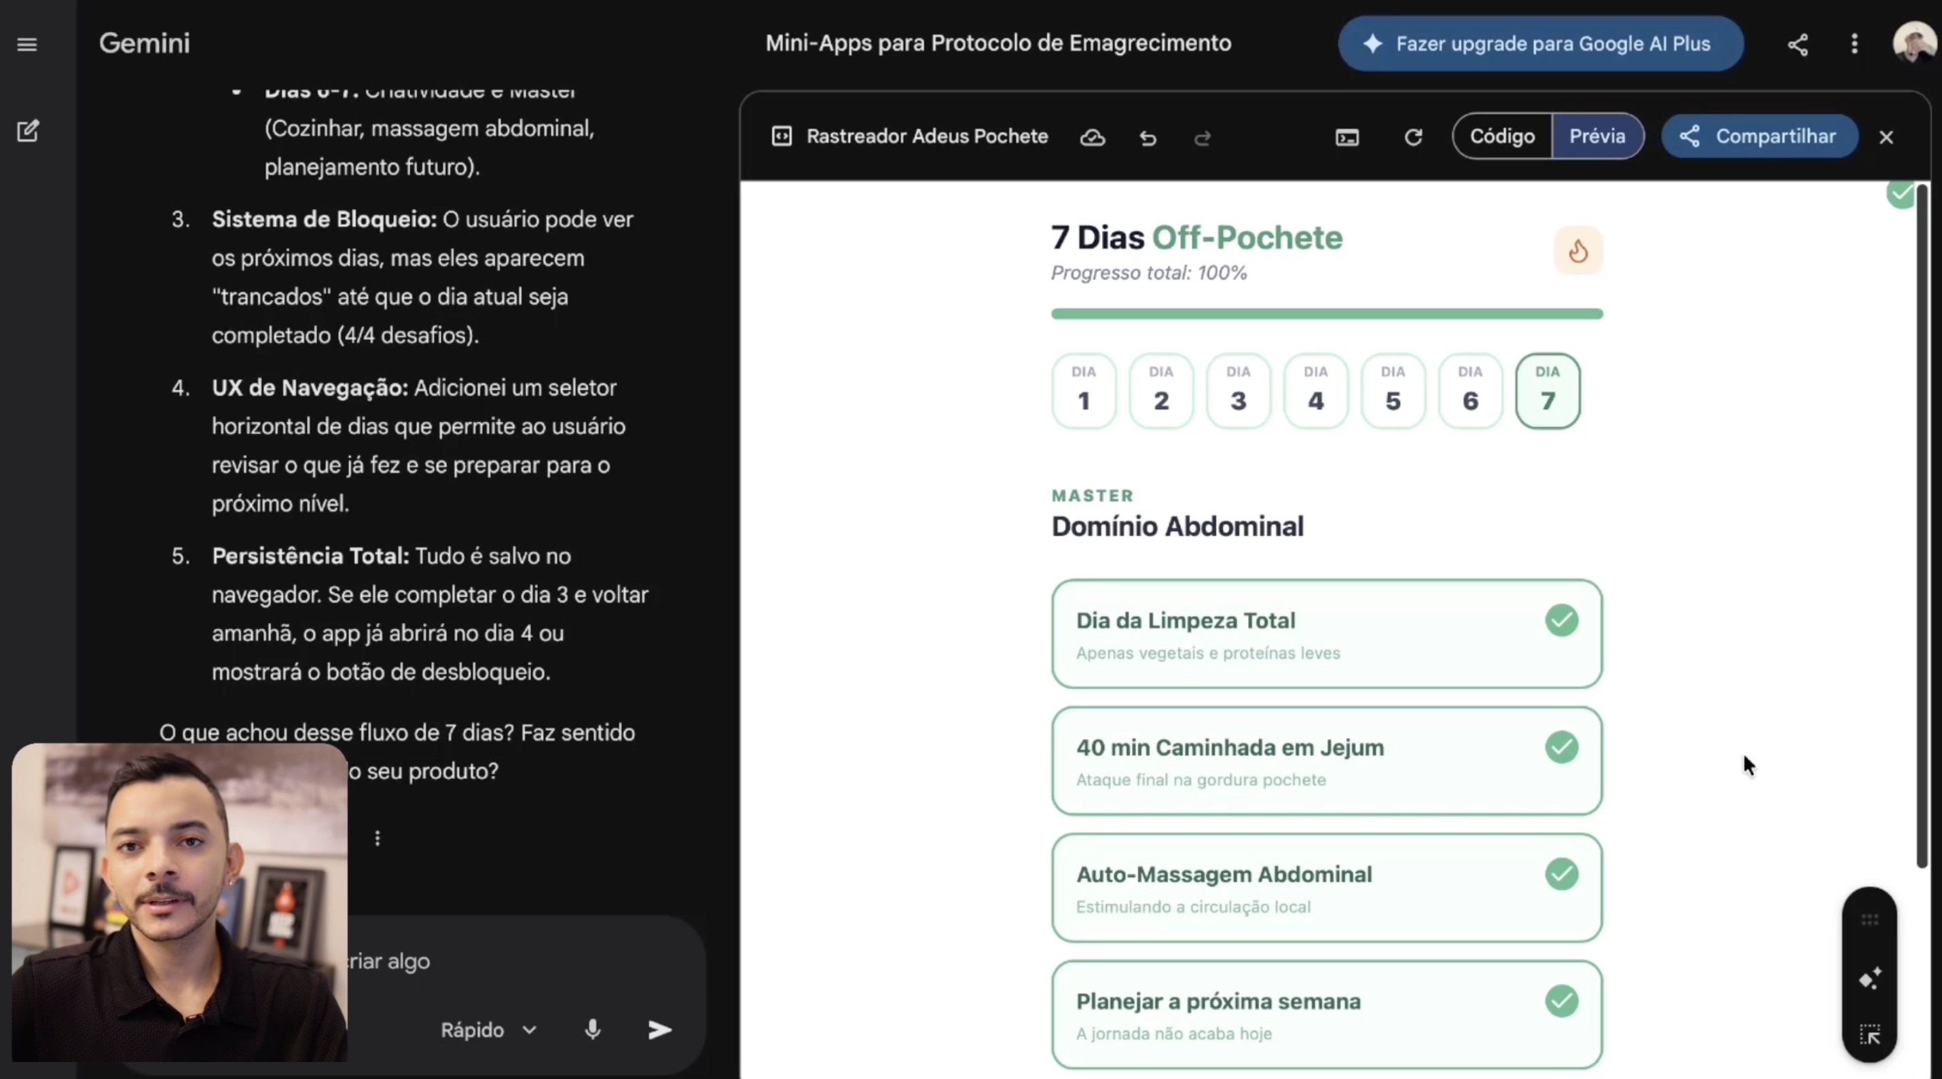Click the green progress bar

1327,314
